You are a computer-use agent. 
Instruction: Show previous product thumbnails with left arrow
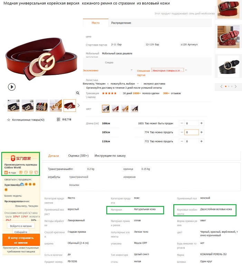coord(4,106)
